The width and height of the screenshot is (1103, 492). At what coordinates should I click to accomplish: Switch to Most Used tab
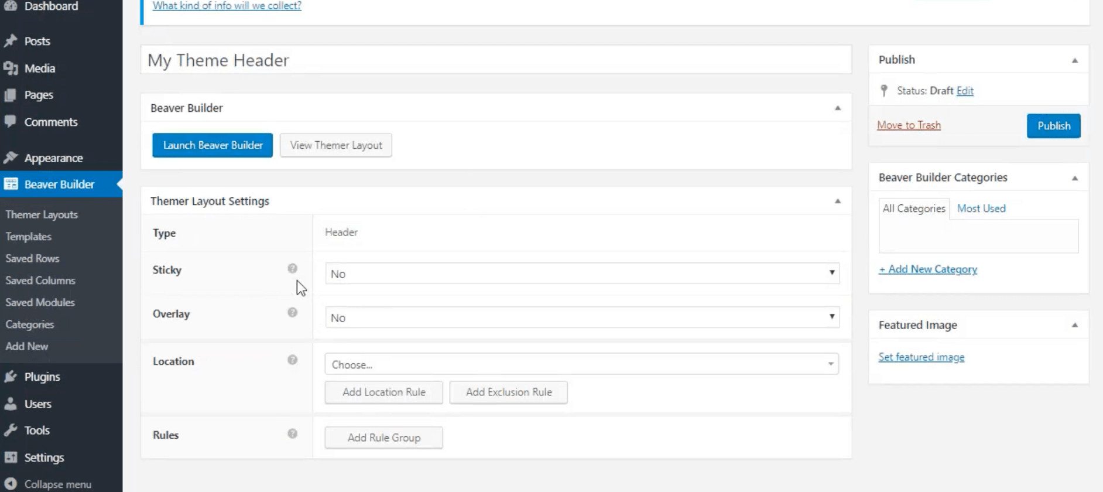pyautogui.click(x=981, y=209)
